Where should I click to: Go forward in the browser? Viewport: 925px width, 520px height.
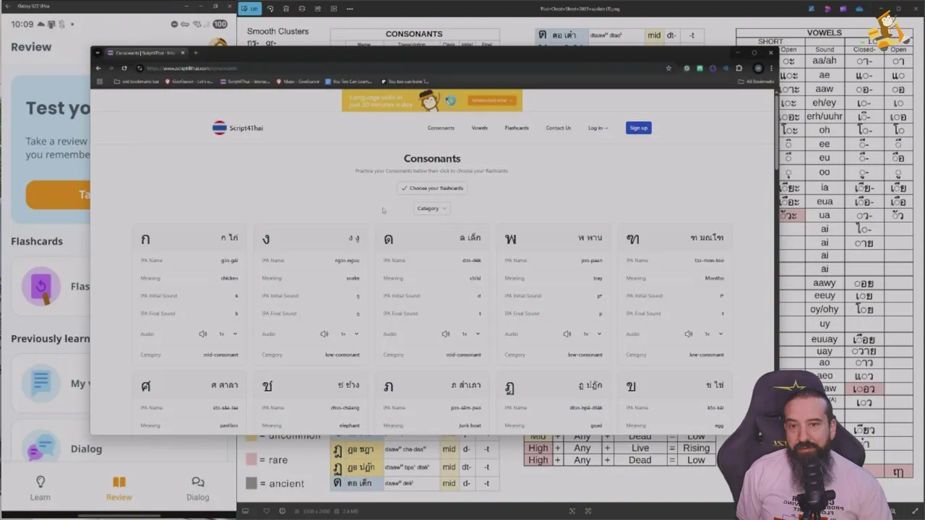[x=111, y=68]
